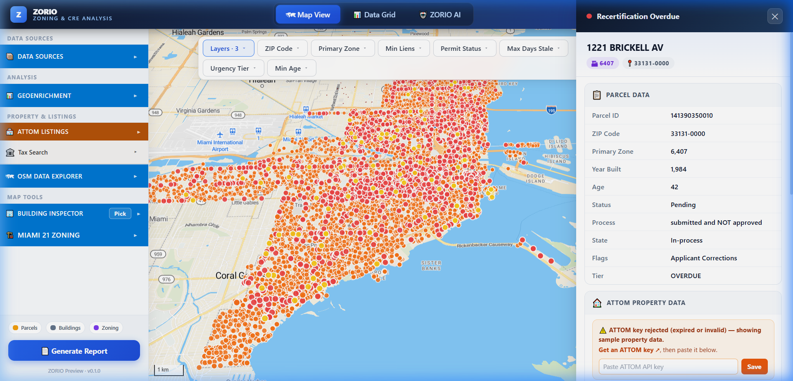Viewport: 793px width, 381px height.
Task: Click the Generate Report button
Action: click(74, 351)
